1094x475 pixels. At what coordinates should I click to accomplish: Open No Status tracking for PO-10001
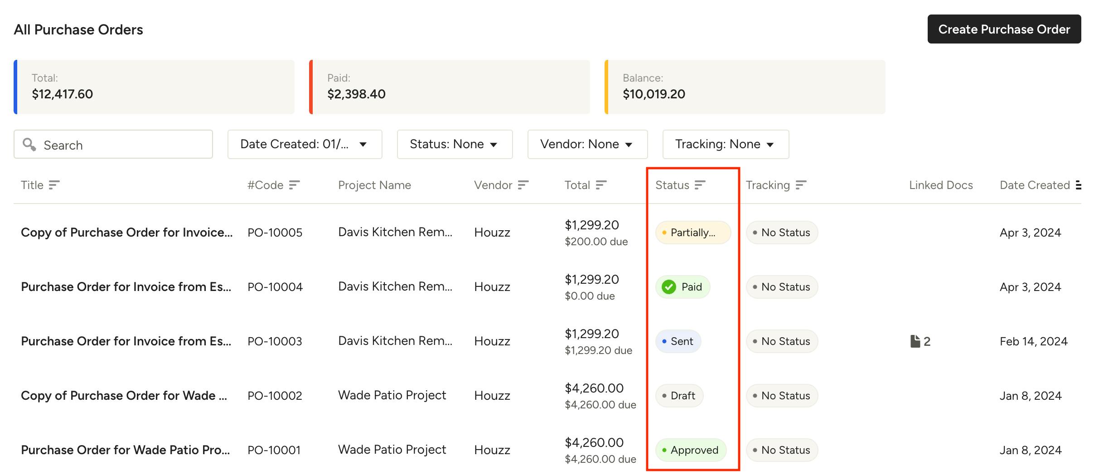click(782, 450)
